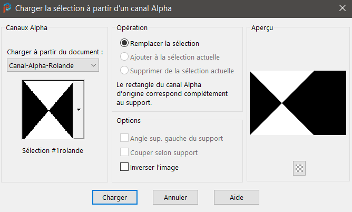Click the 'Annuler' button
Image resolution: width=352 pixels, height=212 pixels.
pyautogui.click(x=175, y=197)
